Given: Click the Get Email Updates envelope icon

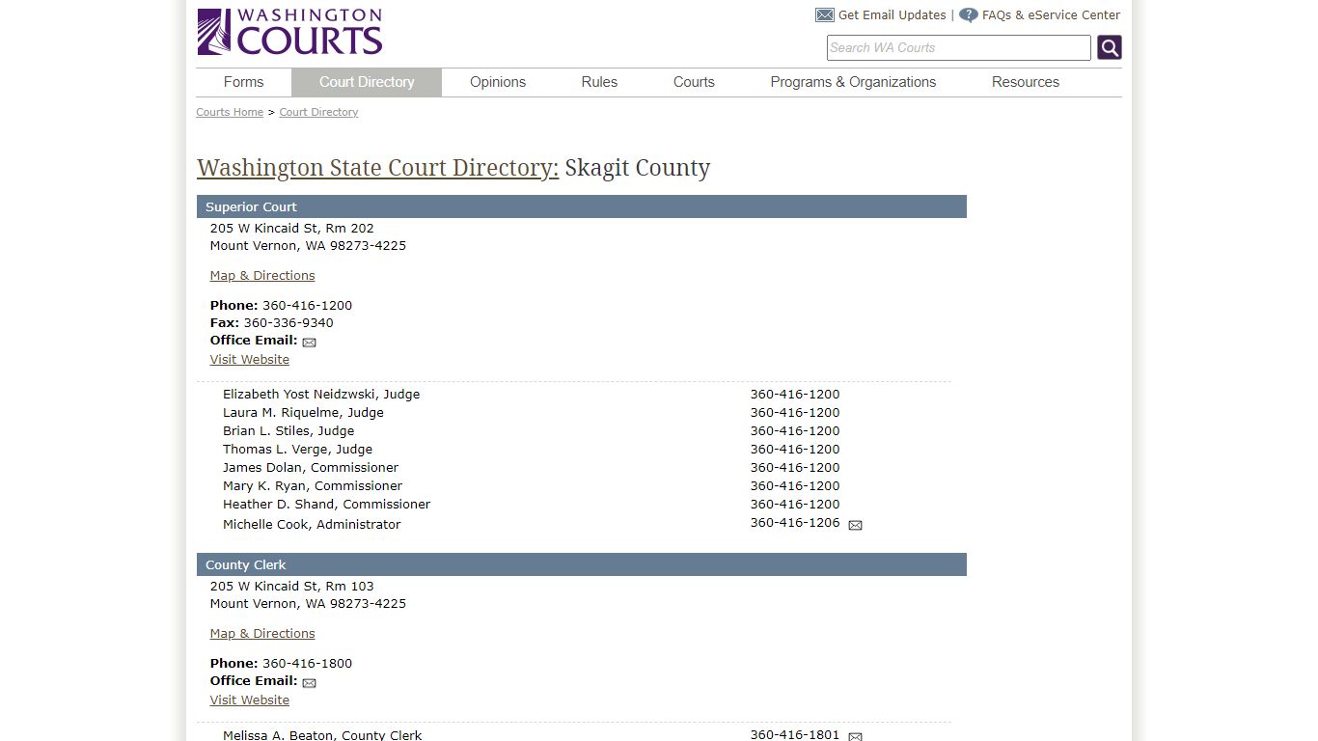Looking at the screenshot, I should (824, 15).
